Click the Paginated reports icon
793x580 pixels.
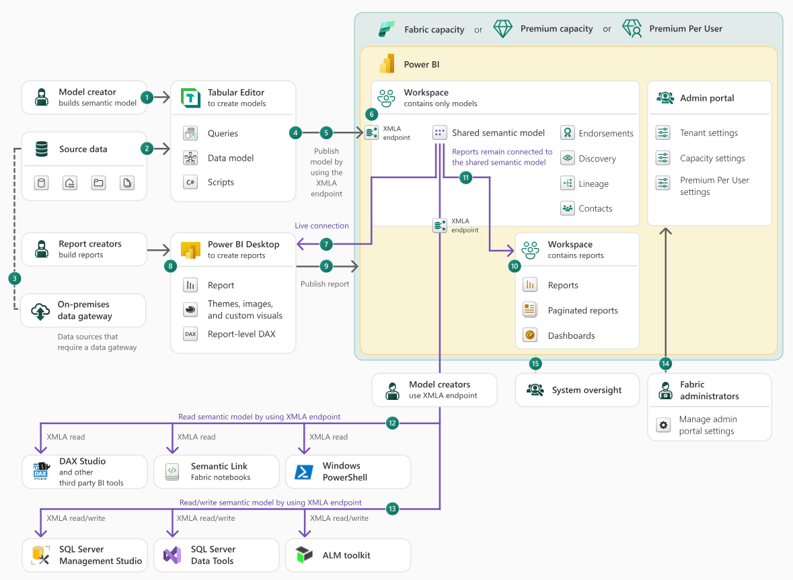tap(529, 309)
